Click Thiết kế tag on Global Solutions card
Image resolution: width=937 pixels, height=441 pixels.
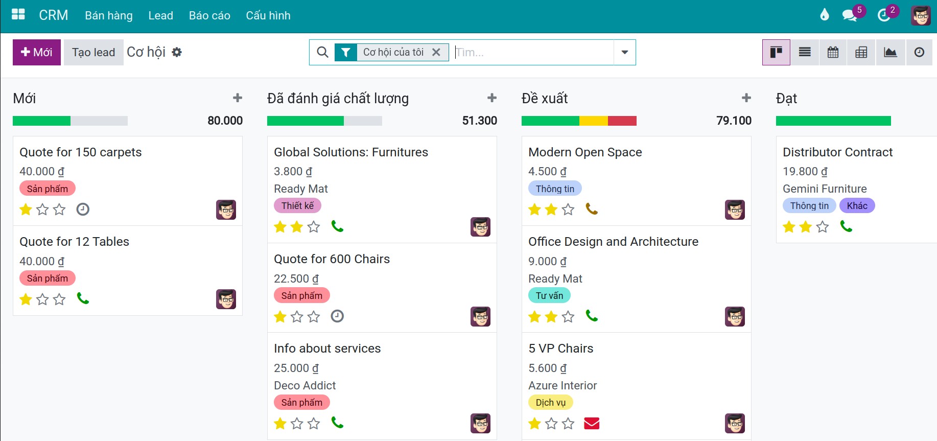[297, 205]
